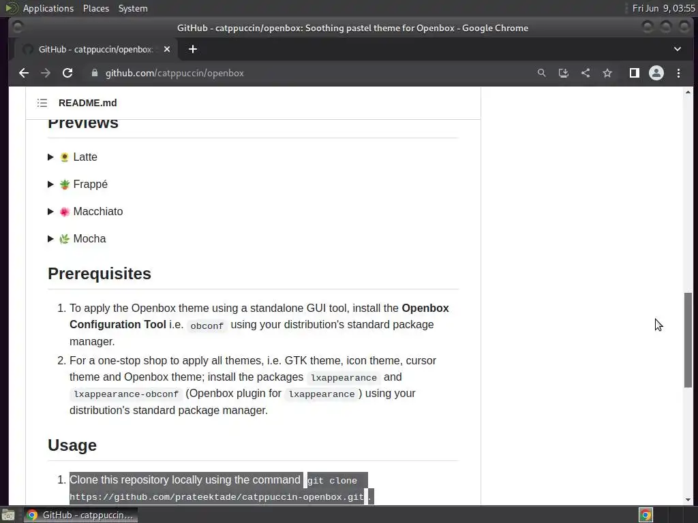Viewport: 698px width, 523px height.
Task: Click the clock showing Fri Jun 9
Action: click(x=663, y=8)
